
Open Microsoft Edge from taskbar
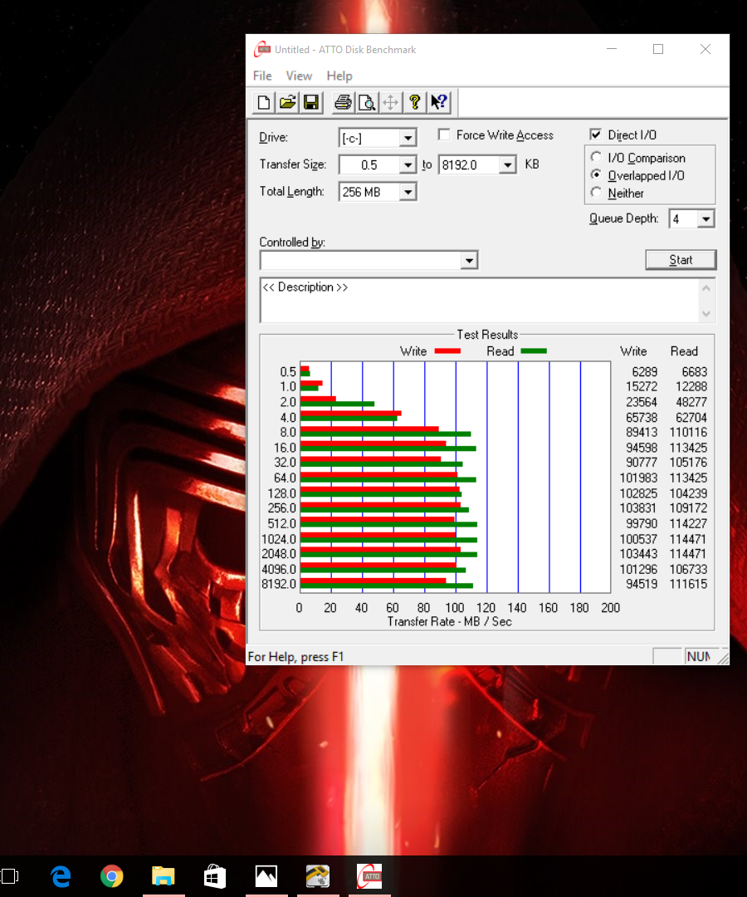tap(61, 876)
